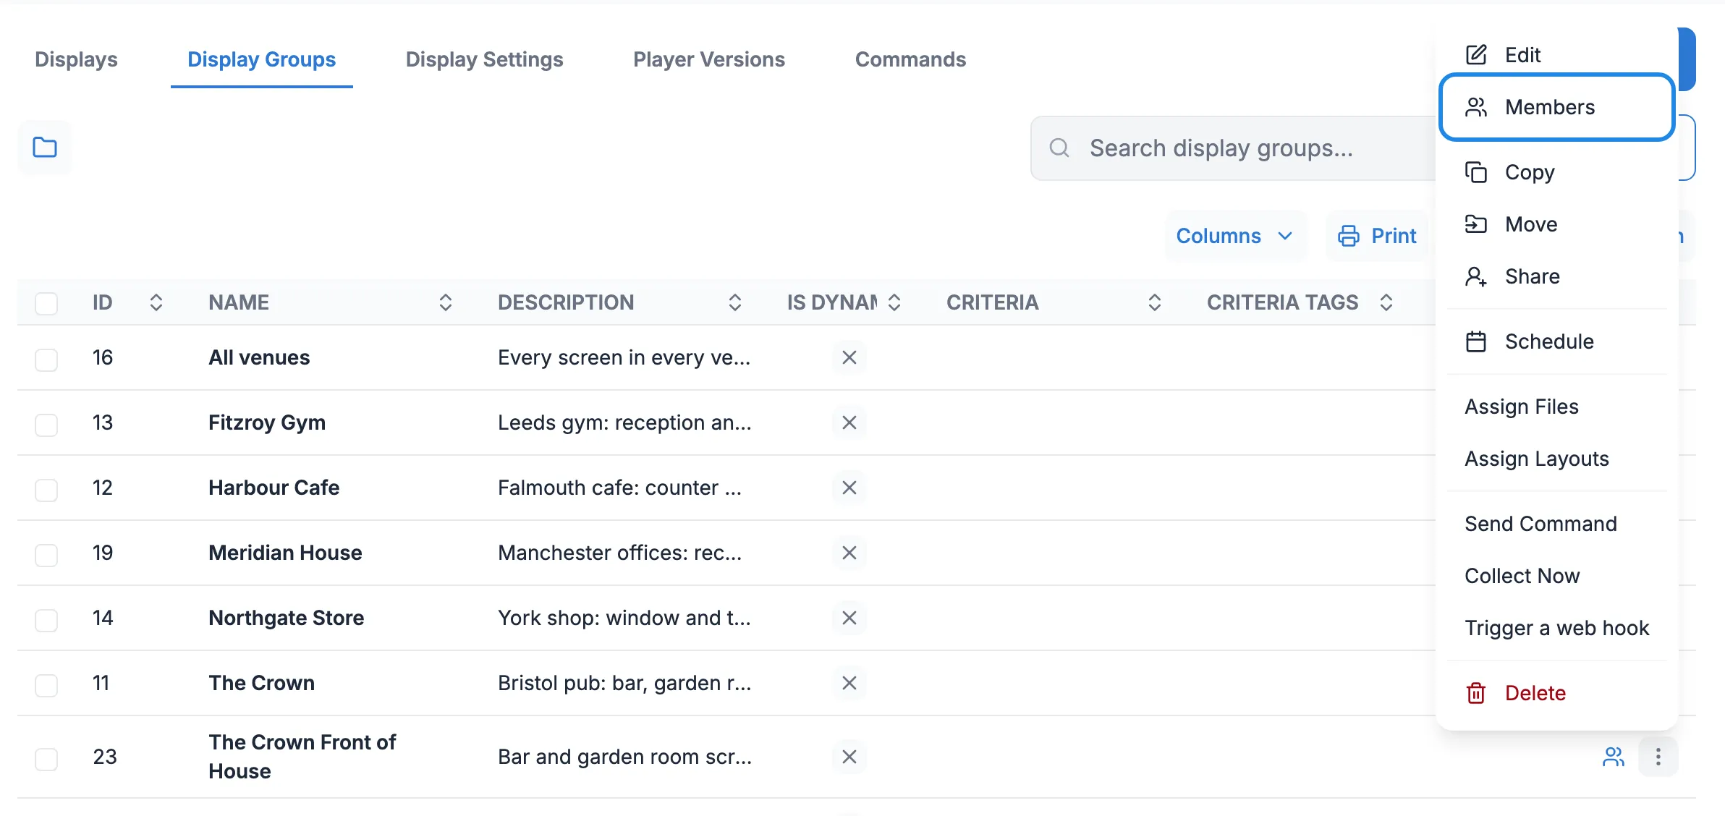
Task: Sort by the Description column arrows
Action: pyautogui.click(x=735, y=302)
